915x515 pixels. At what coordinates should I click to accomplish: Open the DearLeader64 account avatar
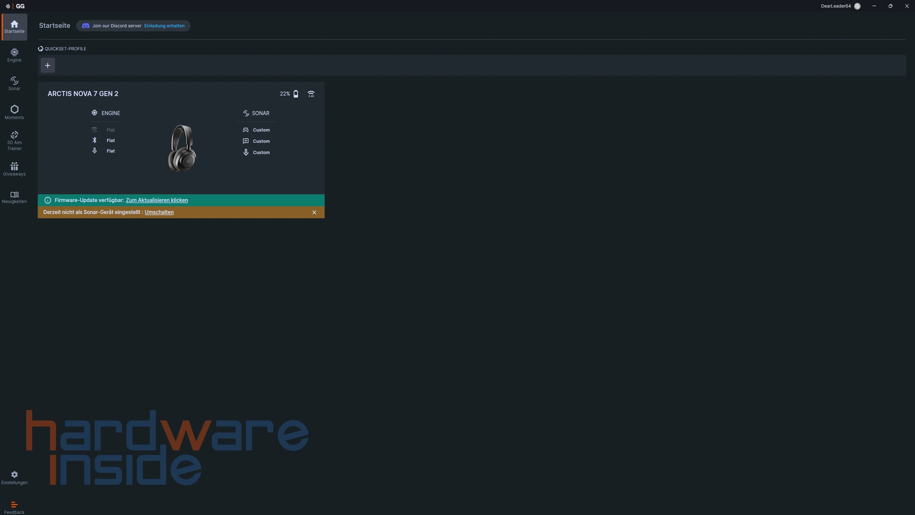pyautogui.click(x=857, y=6)
